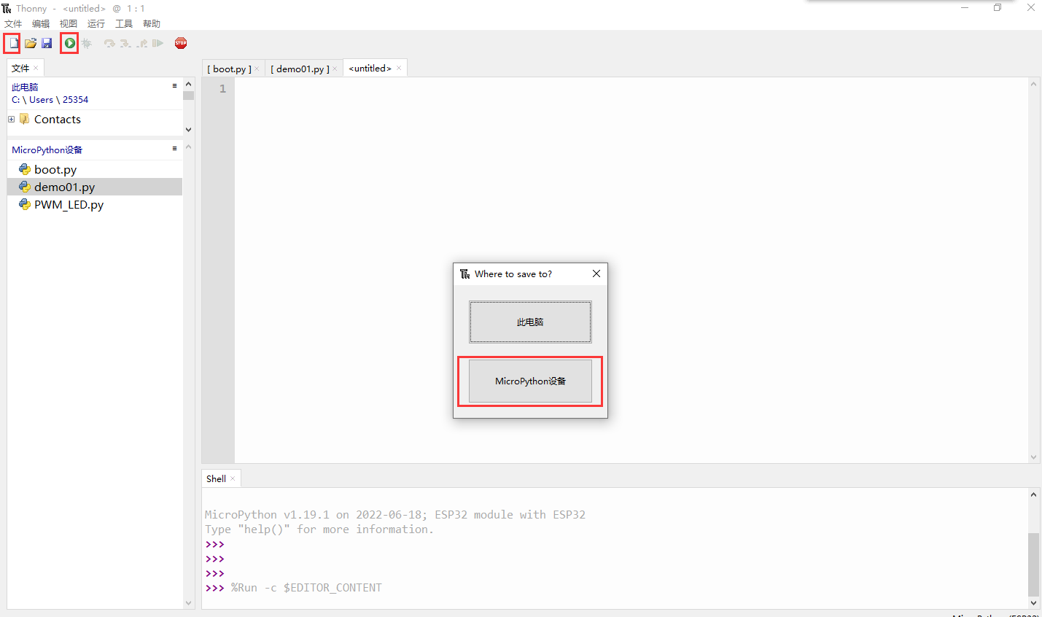Close the demo01.py editor tab
The image size is (1042, 617).
(335, 69)
